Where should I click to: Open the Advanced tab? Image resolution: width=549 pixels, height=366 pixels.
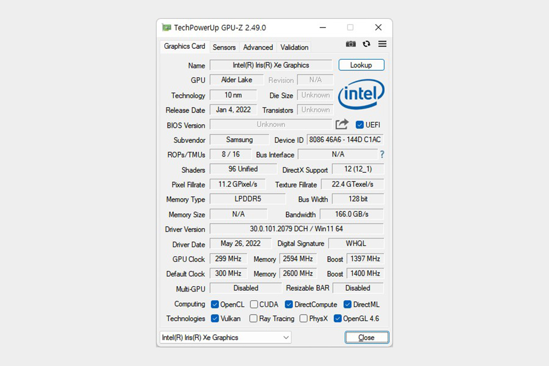[258, 47]
